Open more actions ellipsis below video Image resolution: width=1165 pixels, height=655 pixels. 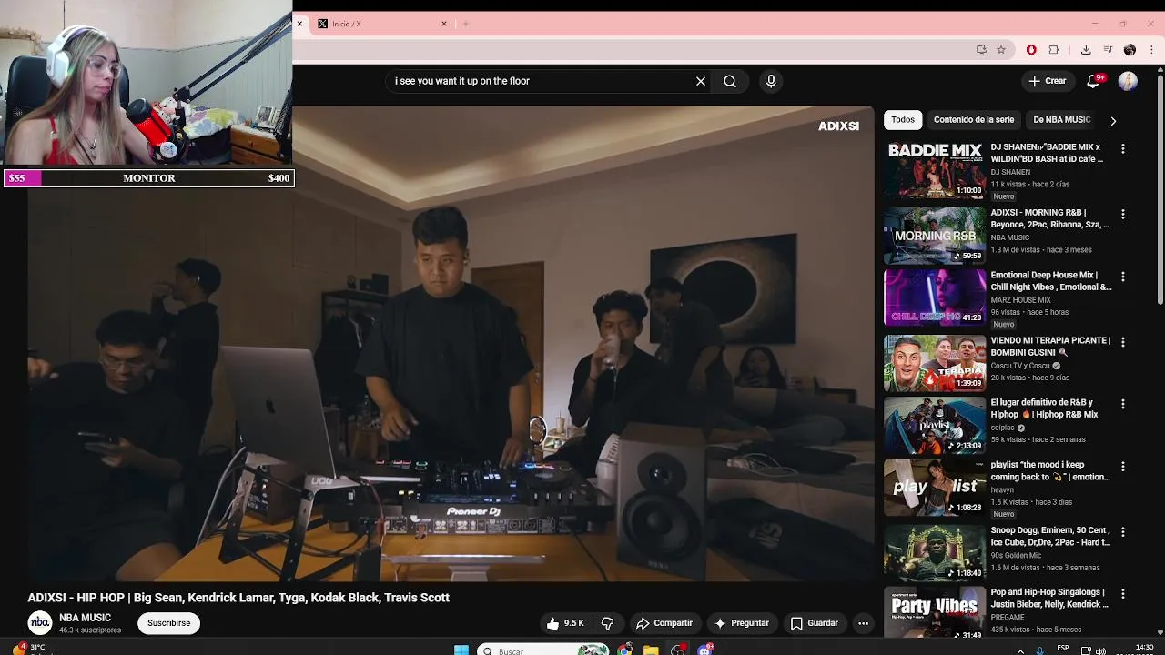coord(864,623)
